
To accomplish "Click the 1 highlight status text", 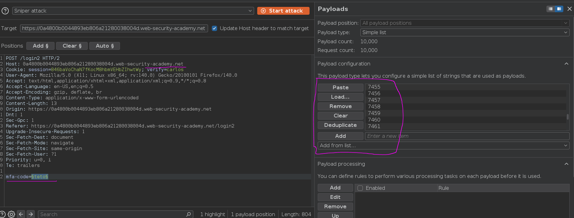I will [212, 214].
